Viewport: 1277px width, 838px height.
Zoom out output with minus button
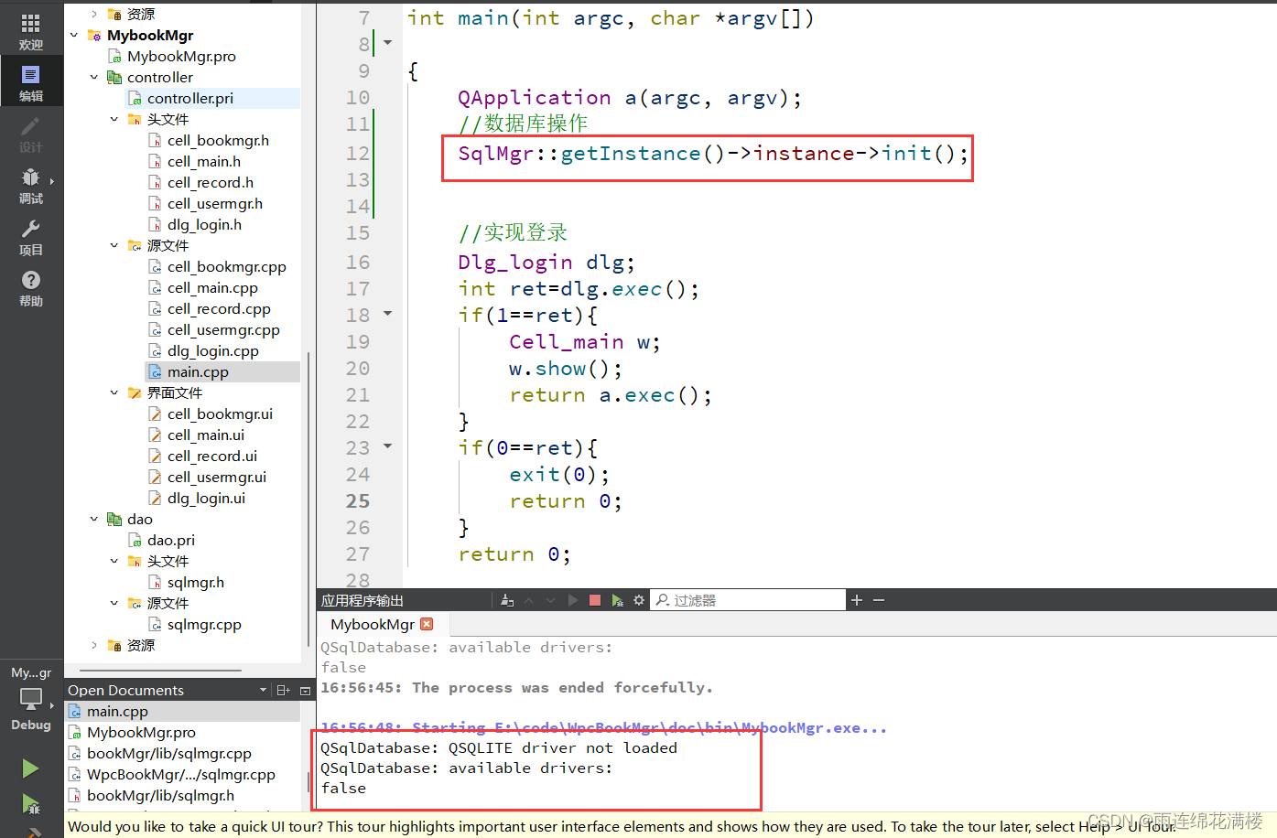(x=879, y=600)
